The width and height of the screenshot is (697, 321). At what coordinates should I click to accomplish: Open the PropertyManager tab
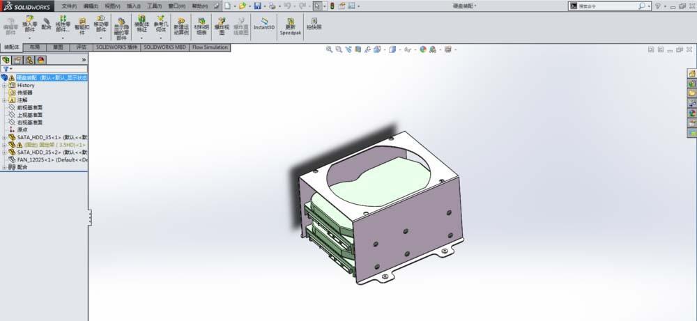17,59
